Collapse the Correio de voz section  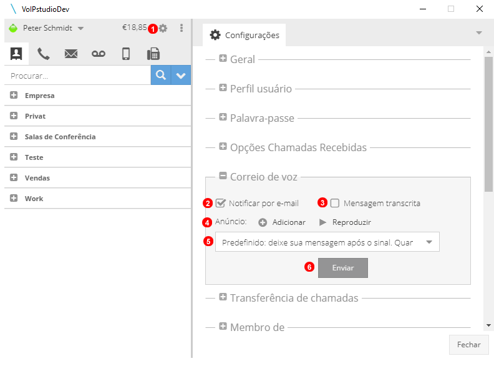click(223, 176)
